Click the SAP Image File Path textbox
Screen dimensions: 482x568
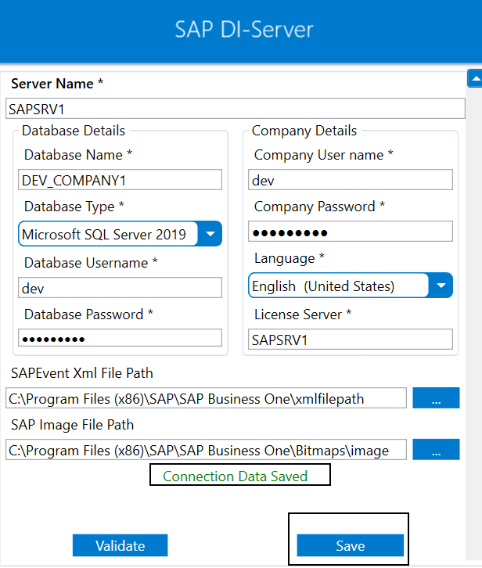coord(207,450)
